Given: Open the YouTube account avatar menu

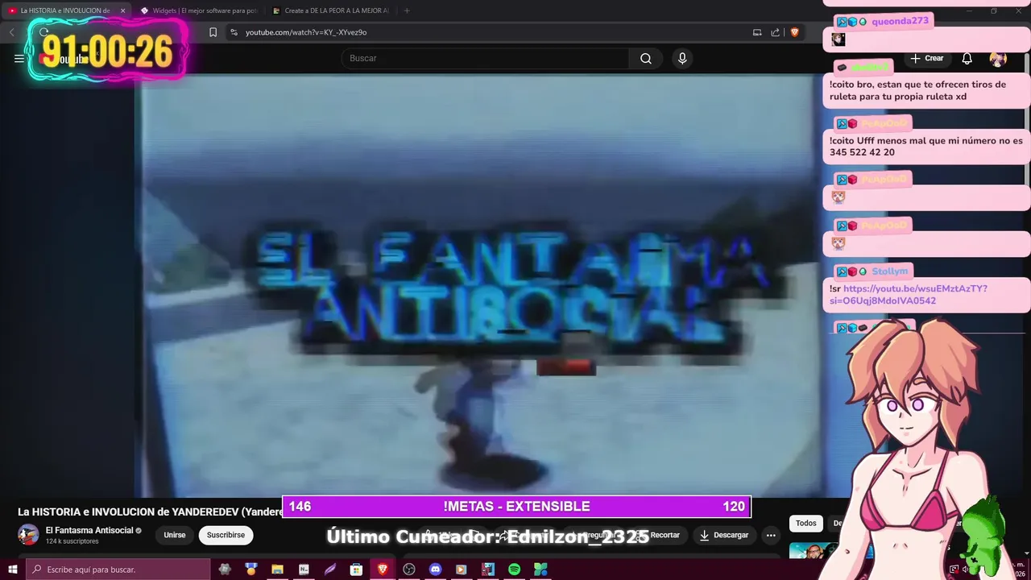Looking at the screenshot, I should pyautogui.click(x=998, y=58).
